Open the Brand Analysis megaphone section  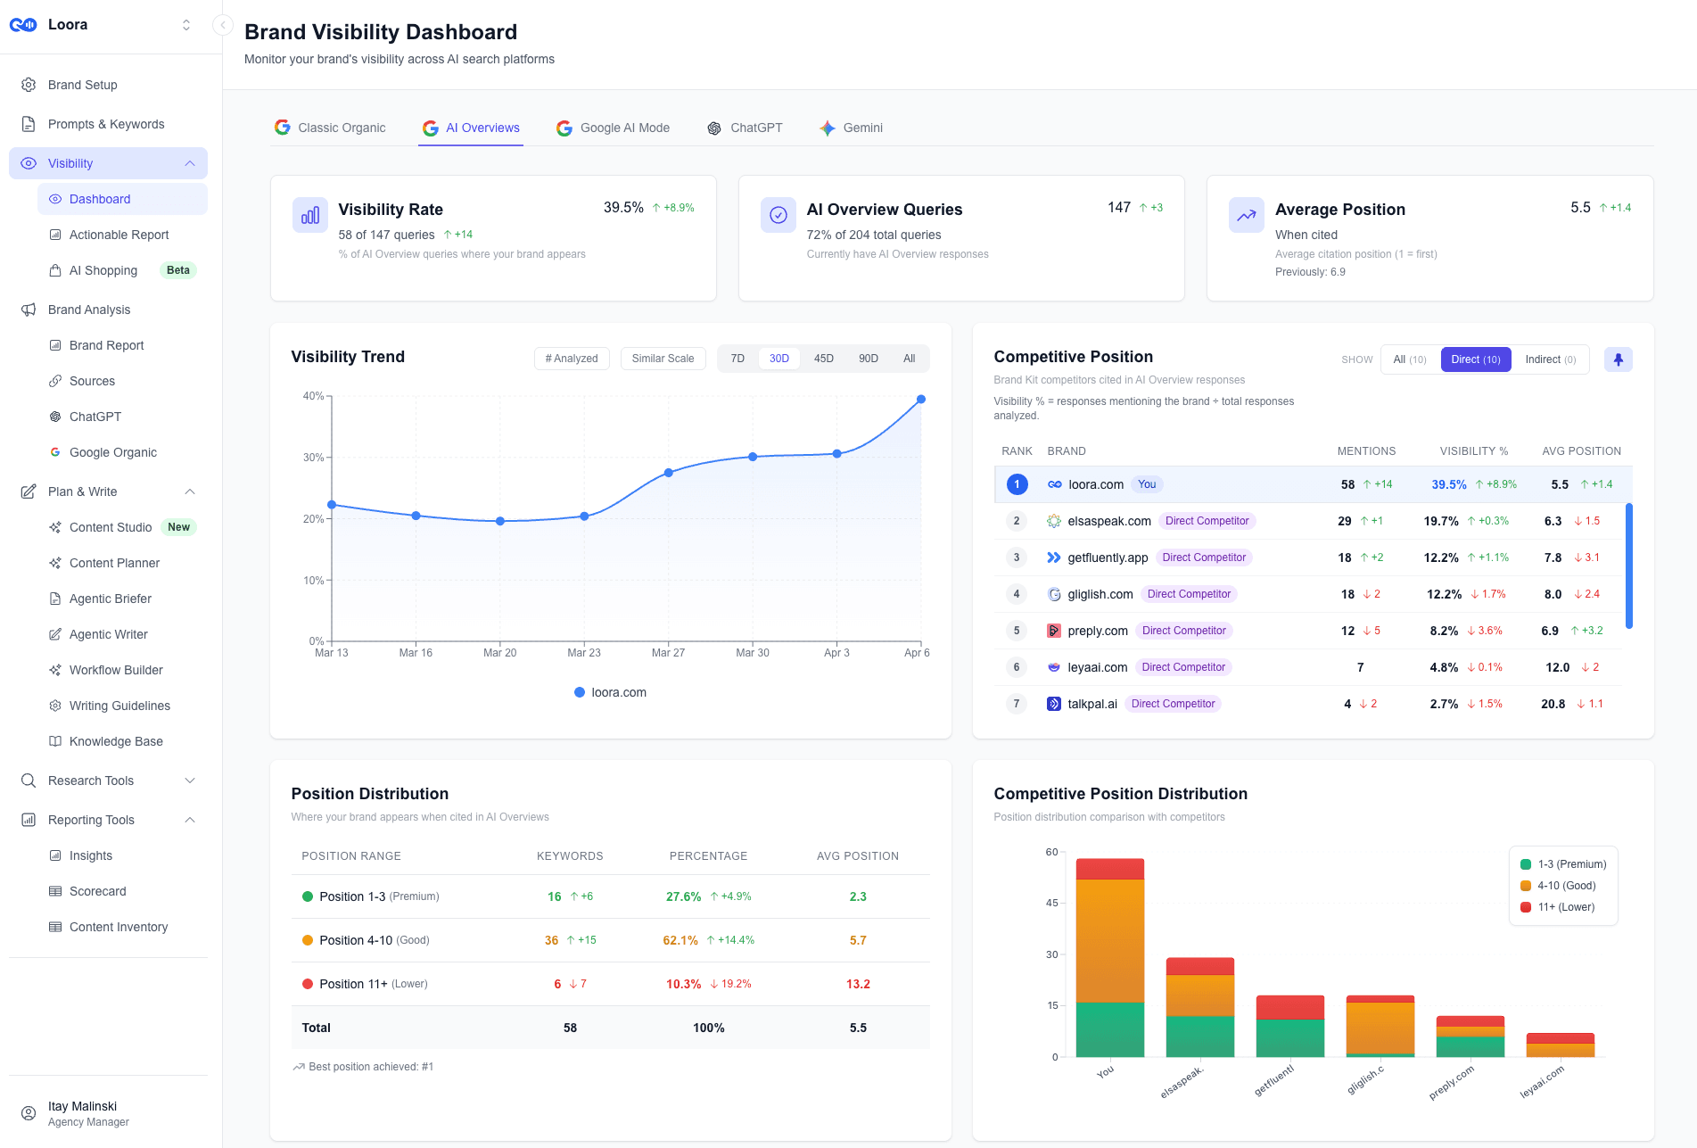89,310
